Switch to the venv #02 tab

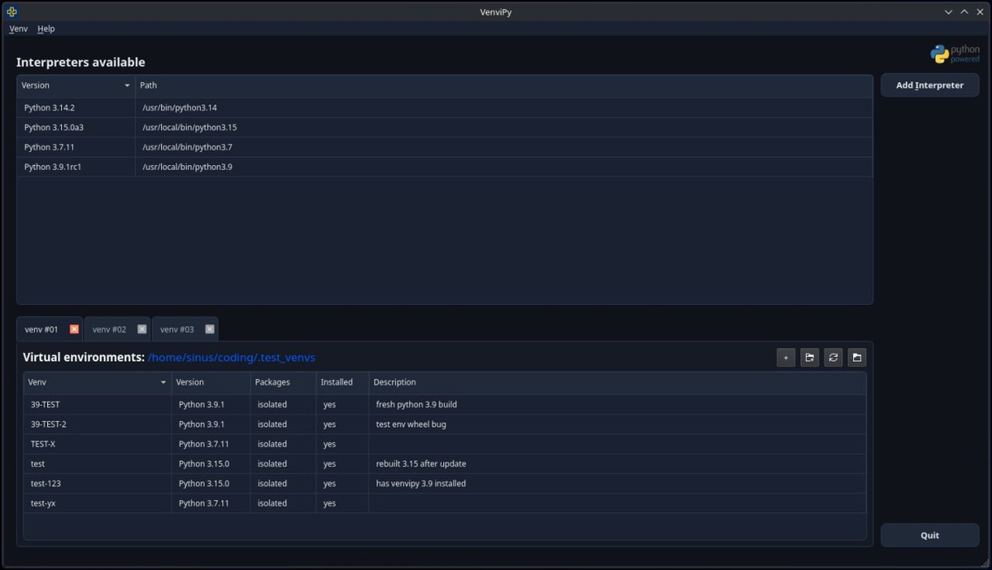tap(109, 330)
